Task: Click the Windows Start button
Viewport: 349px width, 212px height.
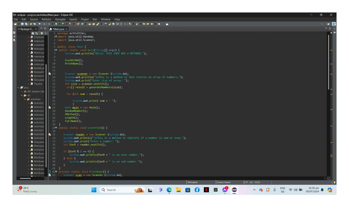Action: [x=94, y=190]
